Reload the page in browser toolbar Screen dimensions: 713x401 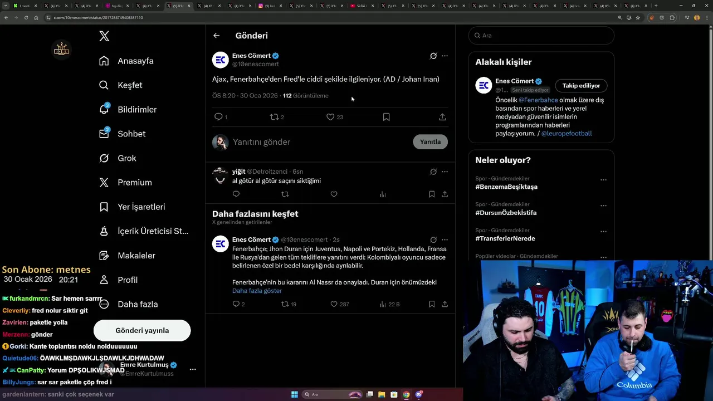pyautogui.click(x=26, y=17)
